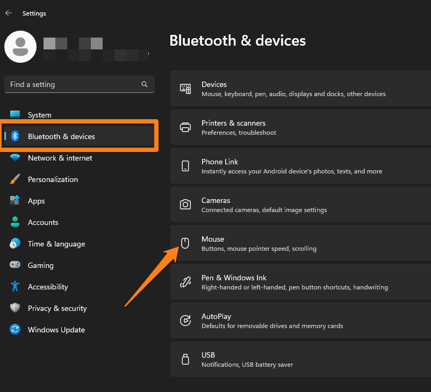This screenshot has height=392, width=431.
Task: Click 'Notifications, USB battery saver' text
Action: click(x=247, y=365)
